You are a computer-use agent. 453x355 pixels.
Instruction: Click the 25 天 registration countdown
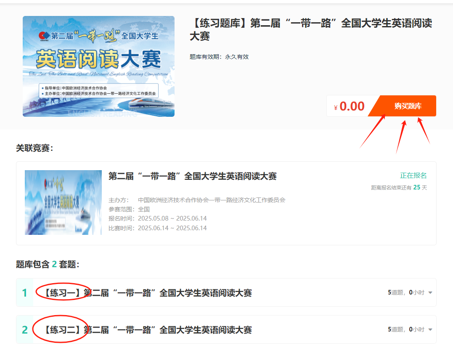(419, 187)
